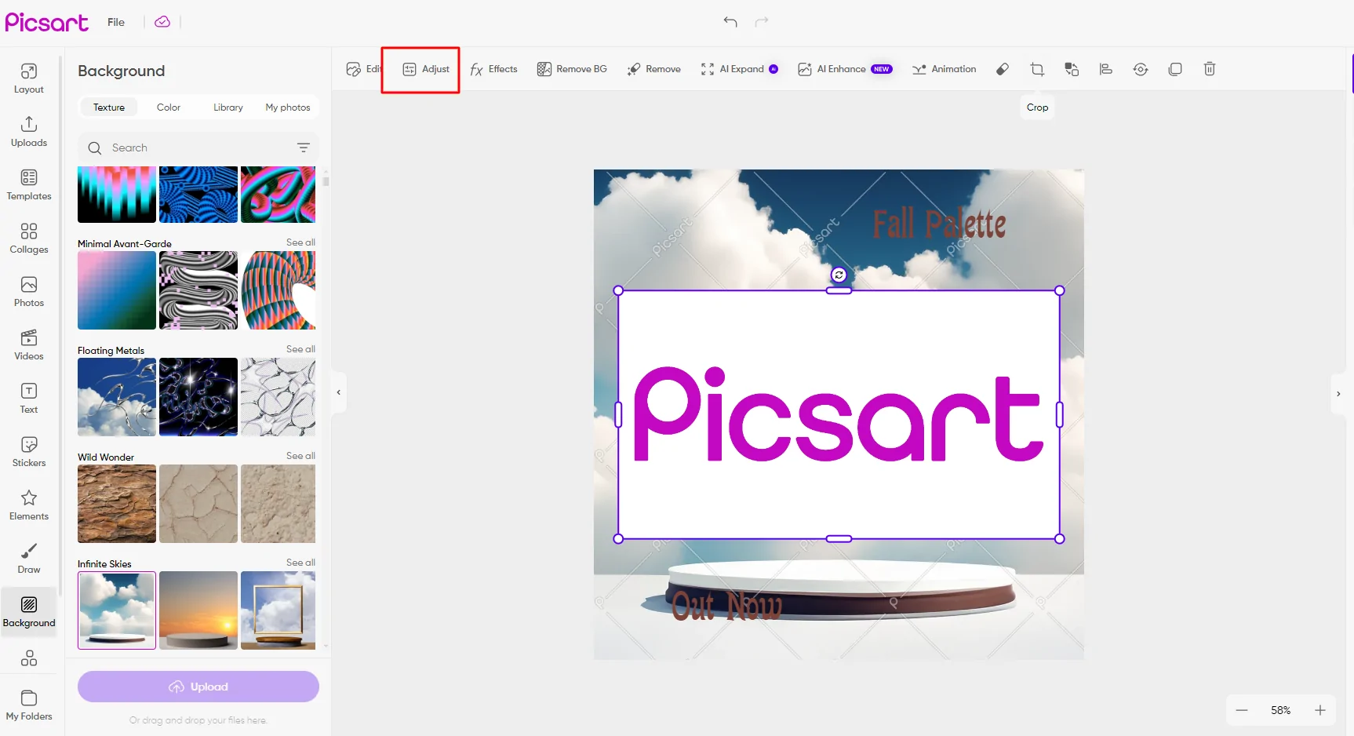This screenshot has width=1354, height=736.
Task: Expand the right side panel
Action: pyautogui.click(x=1338, y=394)
